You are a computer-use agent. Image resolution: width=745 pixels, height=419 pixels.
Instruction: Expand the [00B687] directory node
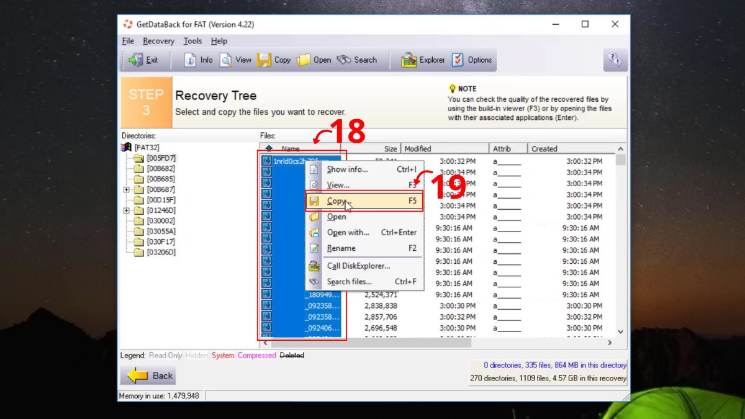(127, 189)
